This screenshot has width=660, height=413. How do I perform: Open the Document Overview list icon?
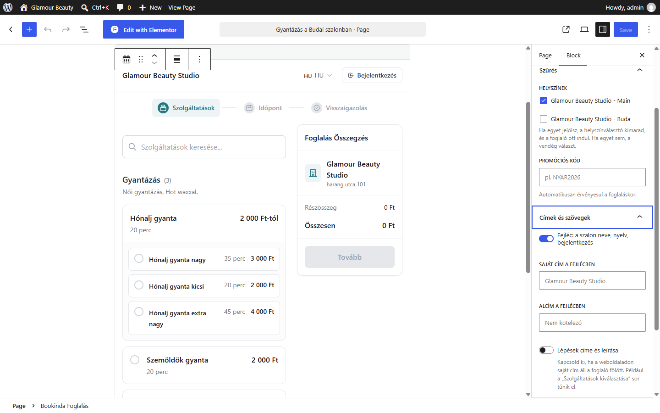coord(84,29)
